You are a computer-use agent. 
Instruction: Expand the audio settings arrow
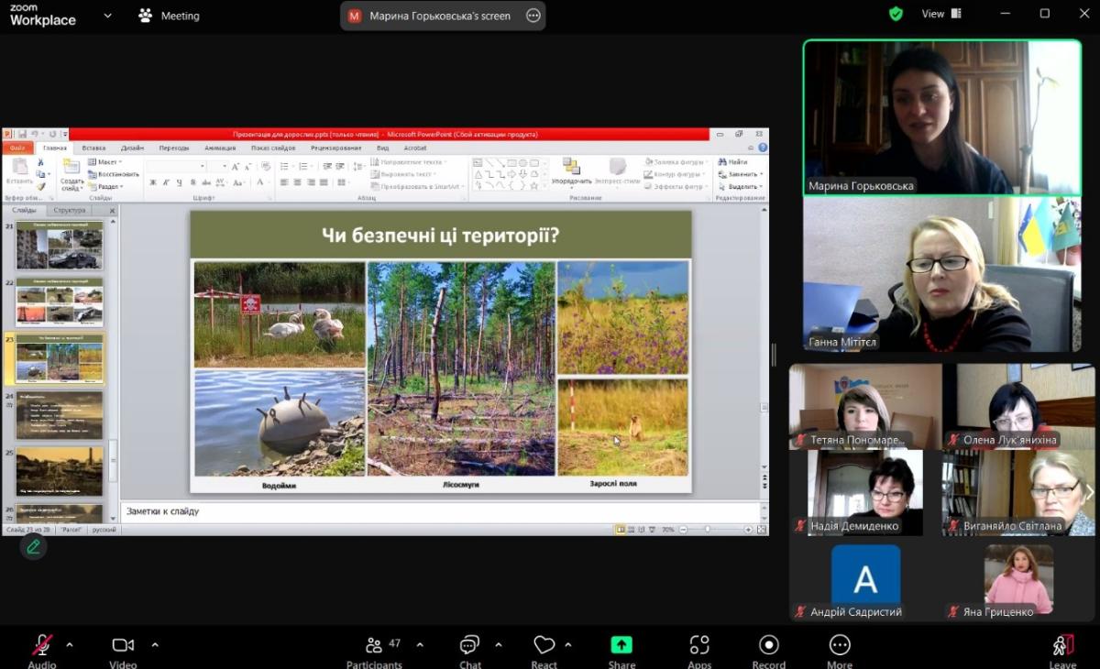click(70, 644)
